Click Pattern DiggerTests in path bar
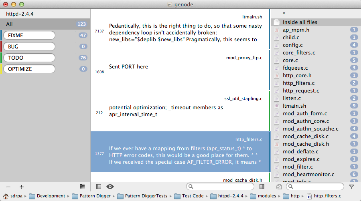This screenshot has width=361, height=201. point(142,196)
